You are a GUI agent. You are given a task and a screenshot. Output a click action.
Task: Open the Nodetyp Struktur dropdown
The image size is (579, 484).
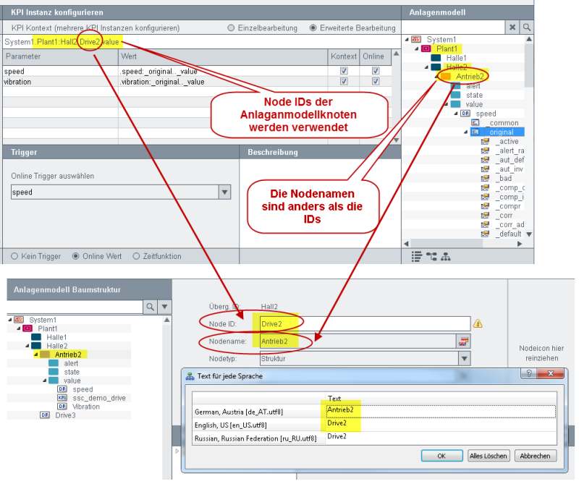pos(464,357)
